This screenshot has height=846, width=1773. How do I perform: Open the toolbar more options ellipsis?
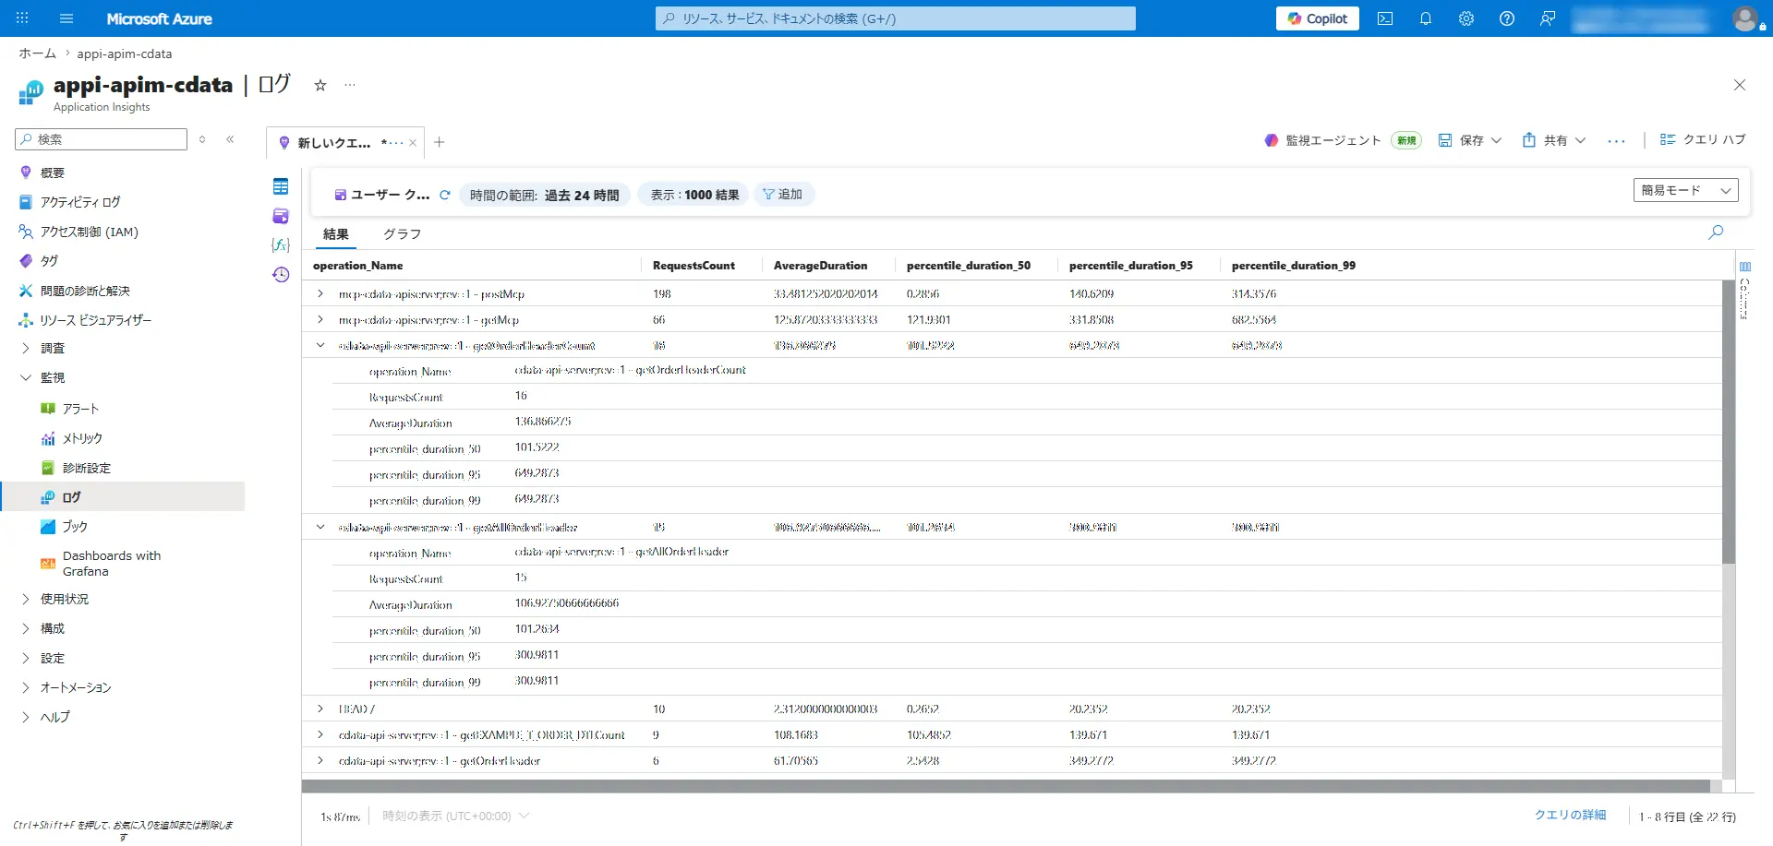pos(1616,141)
